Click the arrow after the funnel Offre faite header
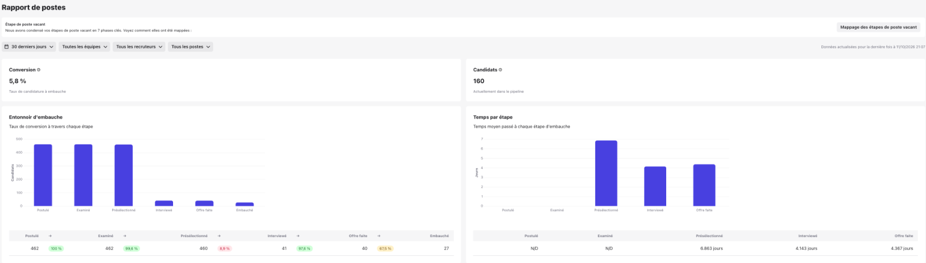The image size is (926, 263). click(379, 235)
